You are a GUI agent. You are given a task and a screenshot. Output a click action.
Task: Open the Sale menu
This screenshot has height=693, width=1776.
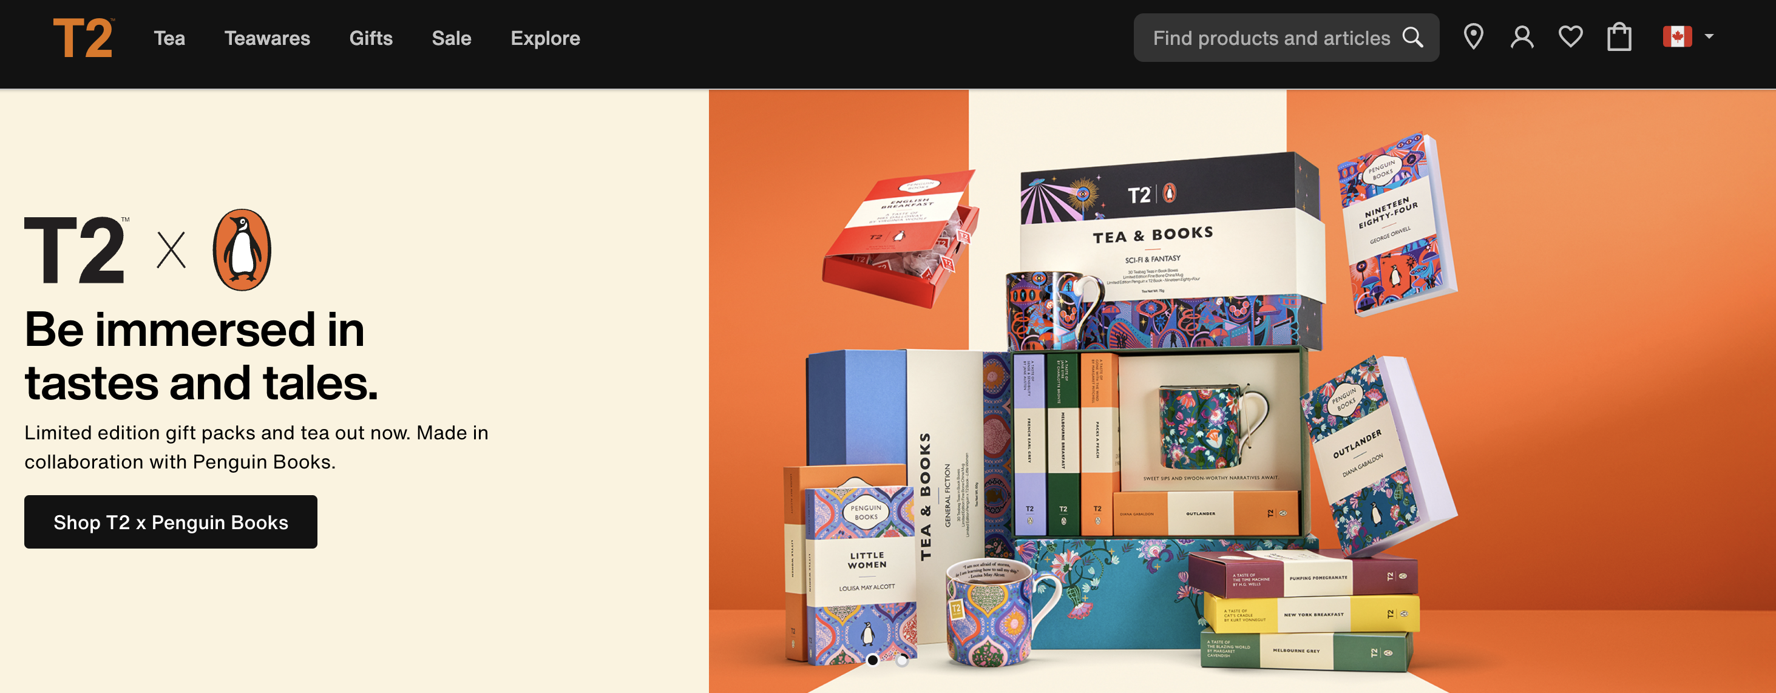pyautogui.click(x=452, y=38)
